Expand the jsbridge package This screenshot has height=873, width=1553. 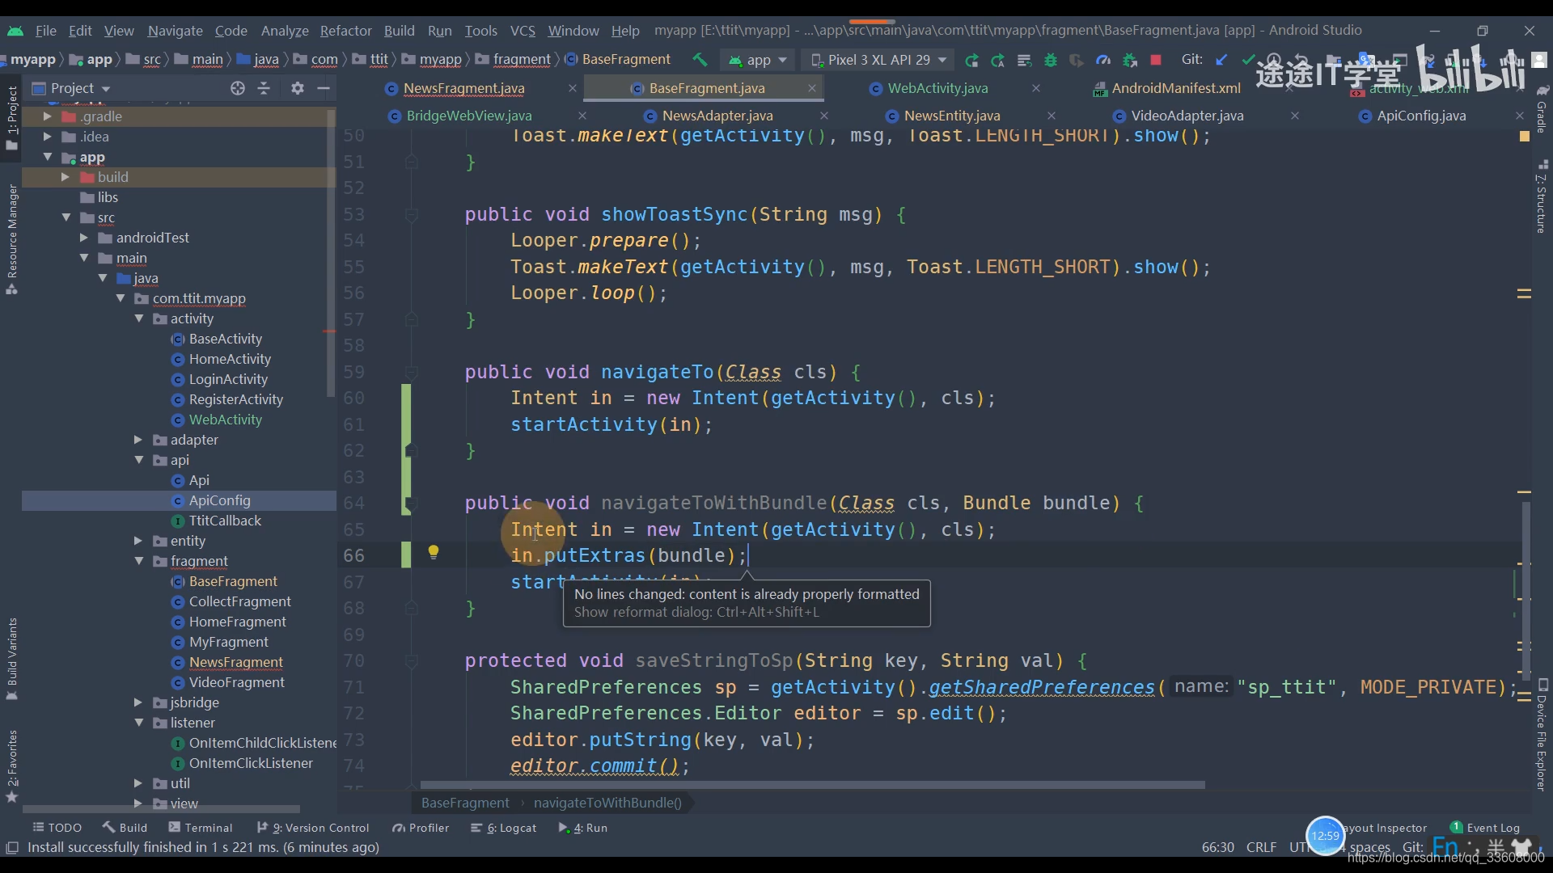138,702
